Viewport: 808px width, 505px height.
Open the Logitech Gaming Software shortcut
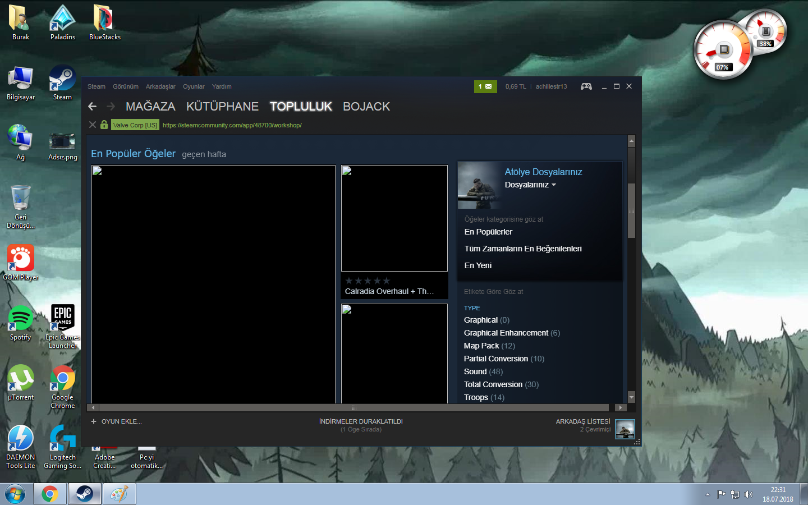63,447
